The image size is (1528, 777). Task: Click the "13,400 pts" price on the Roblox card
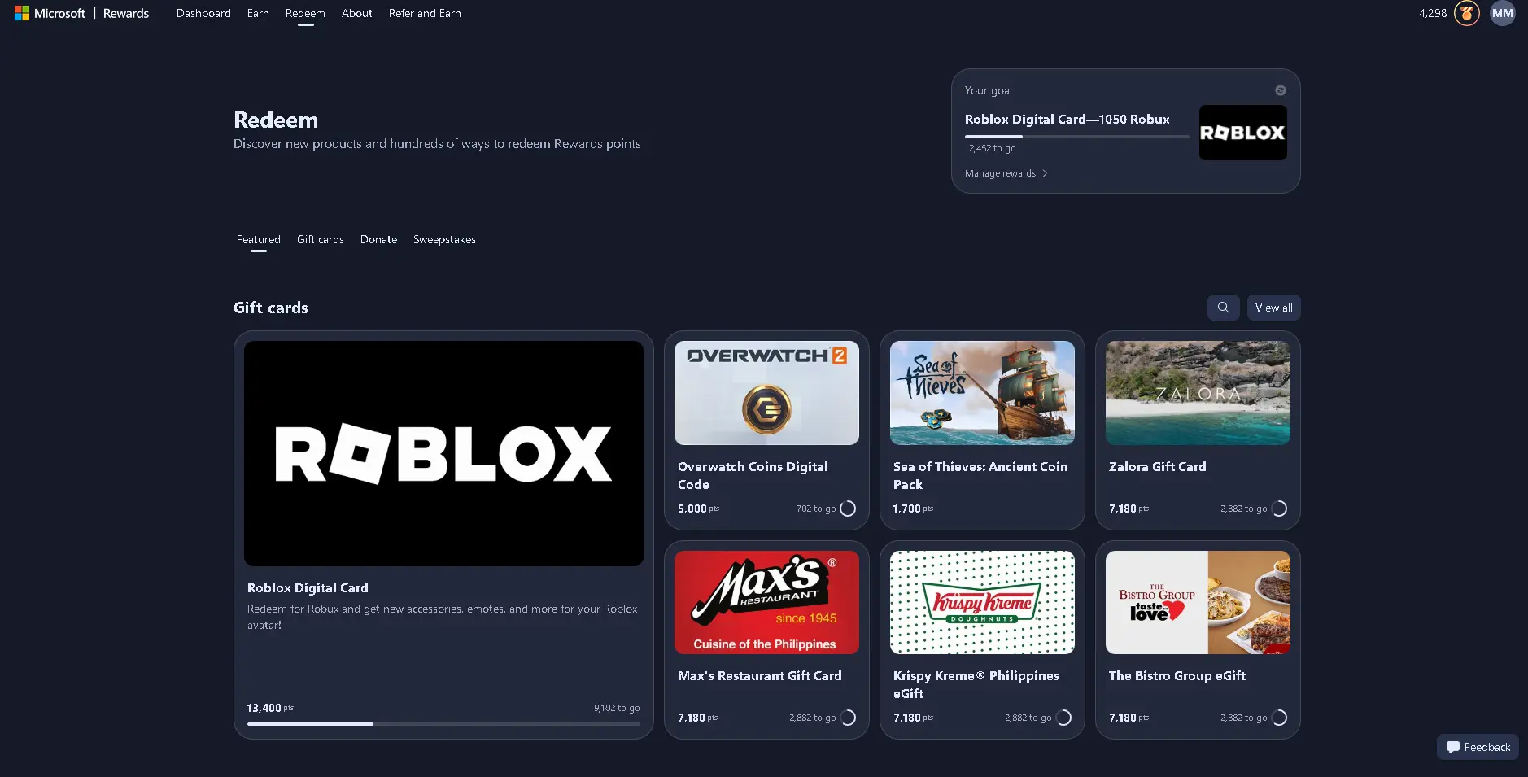(x=270, y=708)
